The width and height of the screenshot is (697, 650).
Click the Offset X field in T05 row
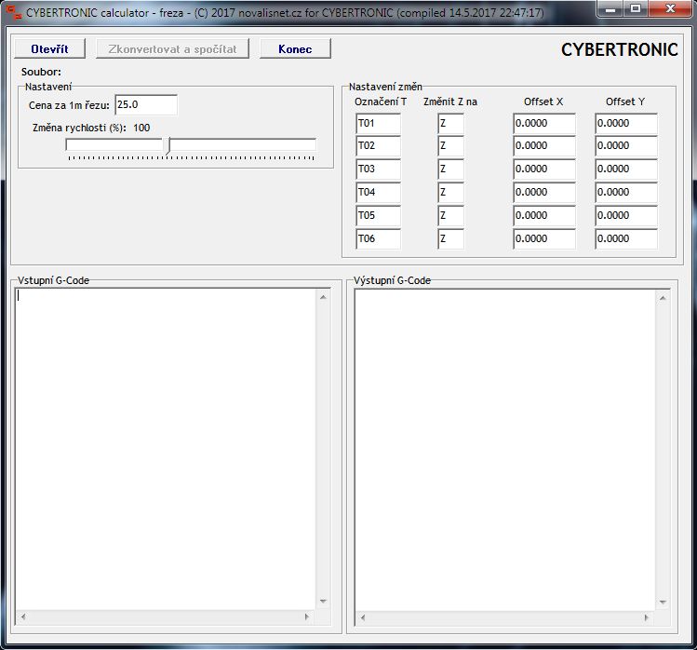544,215
